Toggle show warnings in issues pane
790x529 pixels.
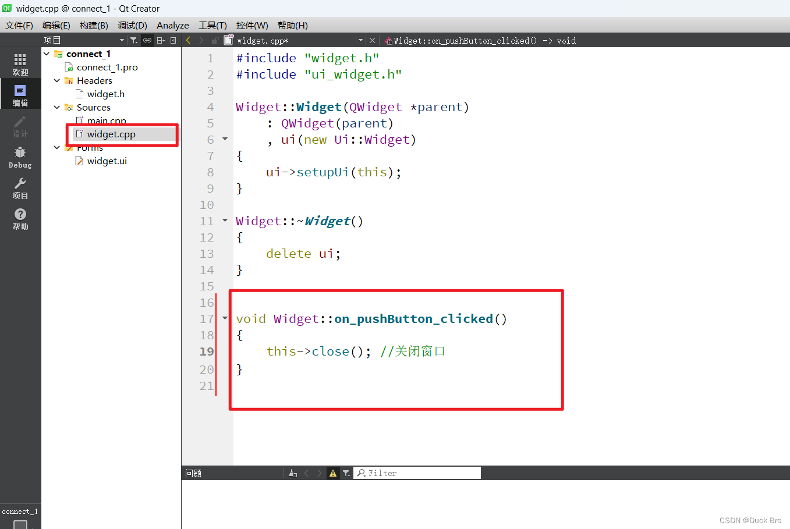click(333, 473)
